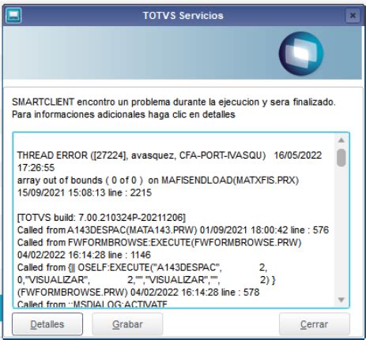Click the '17:26:55' timestamp line
This screenshot has height=340, width=366.
point(36,168)
